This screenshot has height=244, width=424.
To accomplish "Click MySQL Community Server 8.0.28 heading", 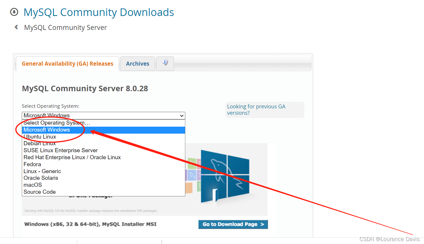I will 85,89.
